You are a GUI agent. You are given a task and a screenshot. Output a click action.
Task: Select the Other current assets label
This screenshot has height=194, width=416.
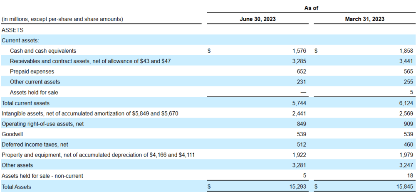coord(35,82)
